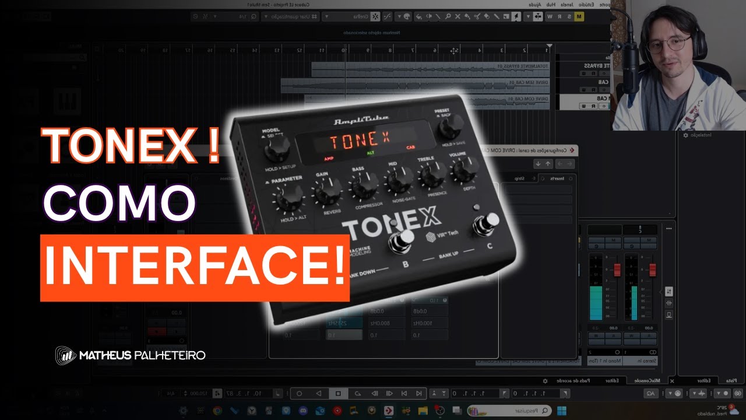Select the Draw pencil tool

tap(496, 16)
